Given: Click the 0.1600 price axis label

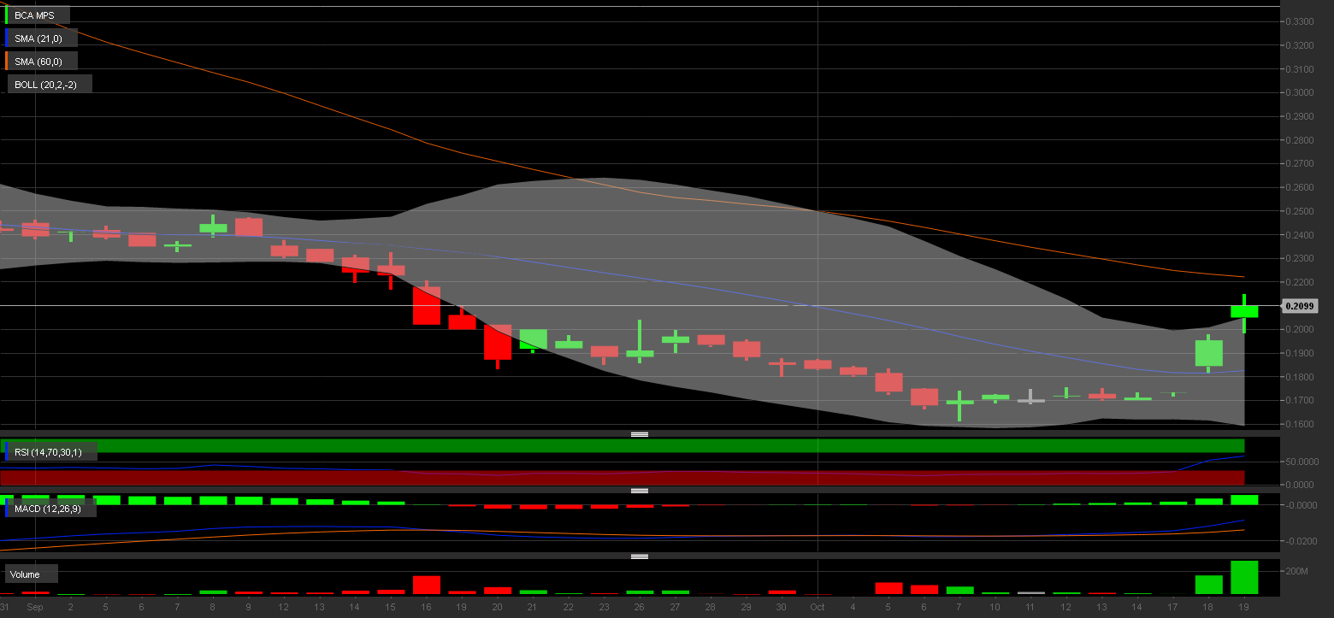Looking at the screenshot, I should [1300, 424].
